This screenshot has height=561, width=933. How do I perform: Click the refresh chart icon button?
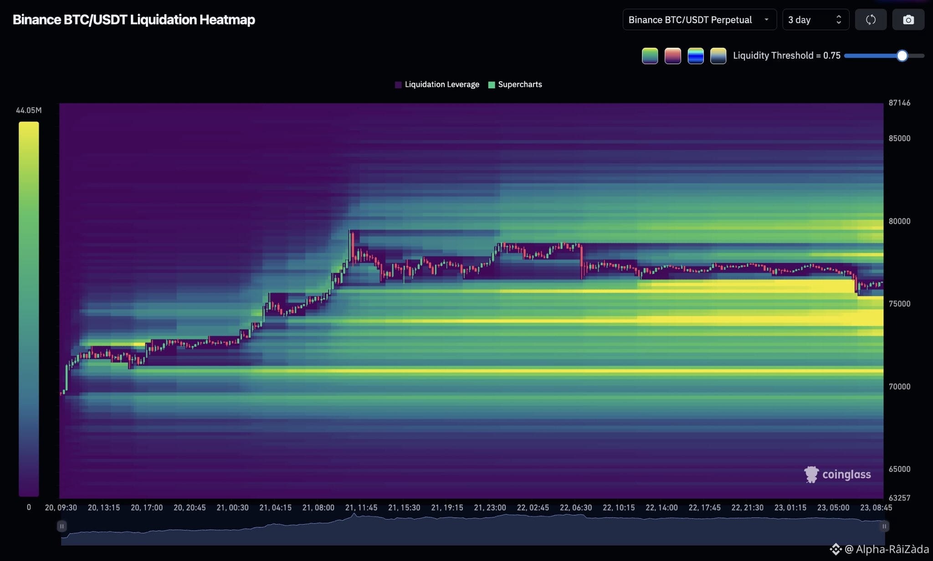click(871, 20)
